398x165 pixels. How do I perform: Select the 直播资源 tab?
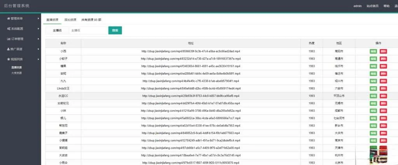52,19
